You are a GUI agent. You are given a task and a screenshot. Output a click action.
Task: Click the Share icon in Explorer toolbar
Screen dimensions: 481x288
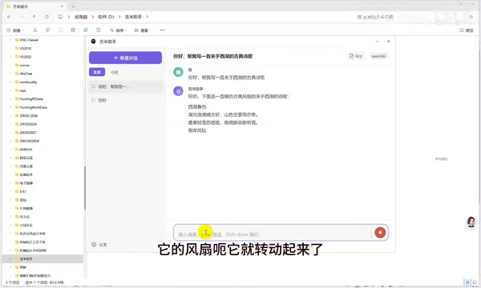[86, 30]
